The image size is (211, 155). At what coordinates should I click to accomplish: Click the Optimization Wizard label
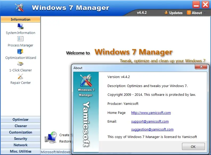coord(21,58)
